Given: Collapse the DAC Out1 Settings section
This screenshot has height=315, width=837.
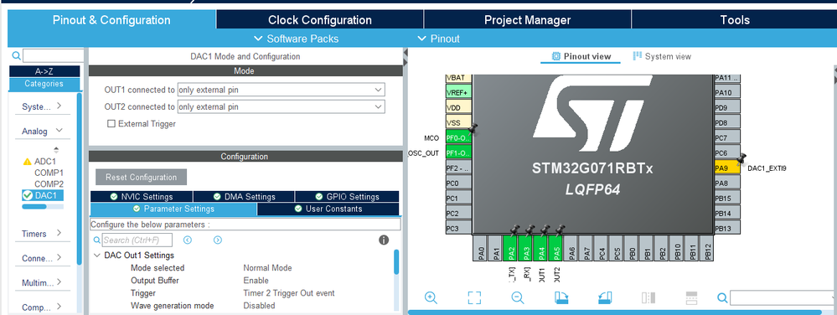Looking at the screenshot, I should (x=97, y=256).
